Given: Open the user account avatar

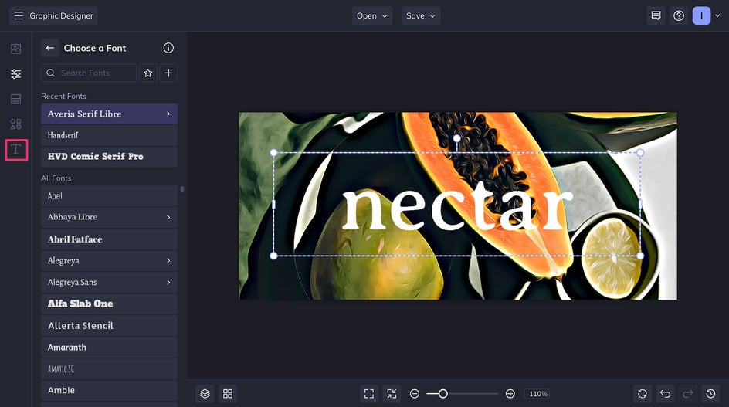Looking at the screenshot, I should pos(701,15).
